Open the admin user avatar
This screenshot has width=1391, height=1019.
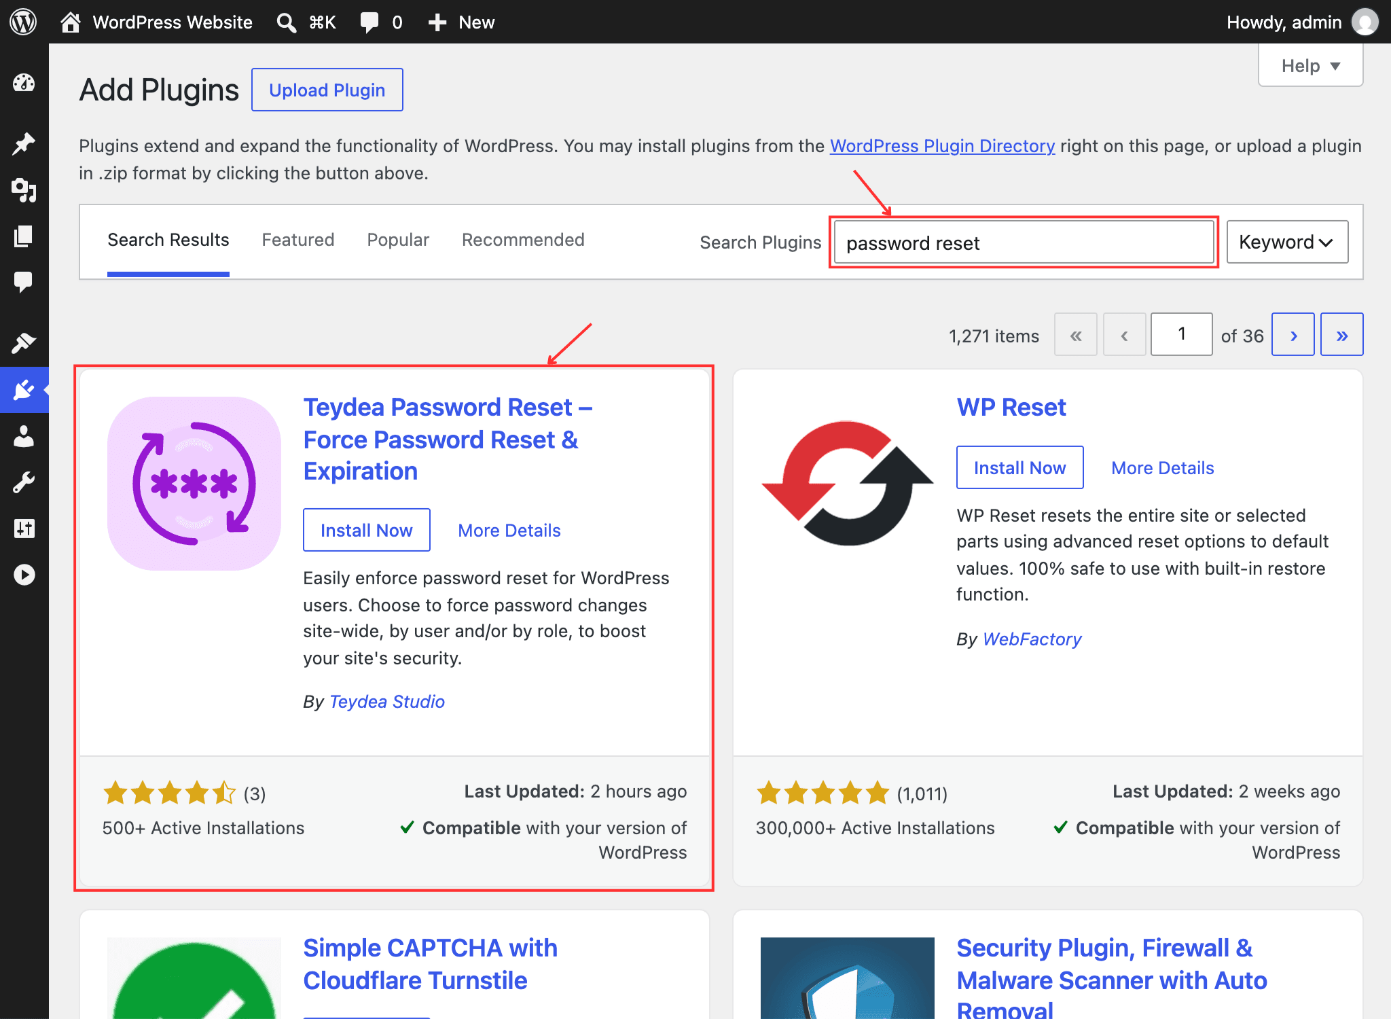1365,22
